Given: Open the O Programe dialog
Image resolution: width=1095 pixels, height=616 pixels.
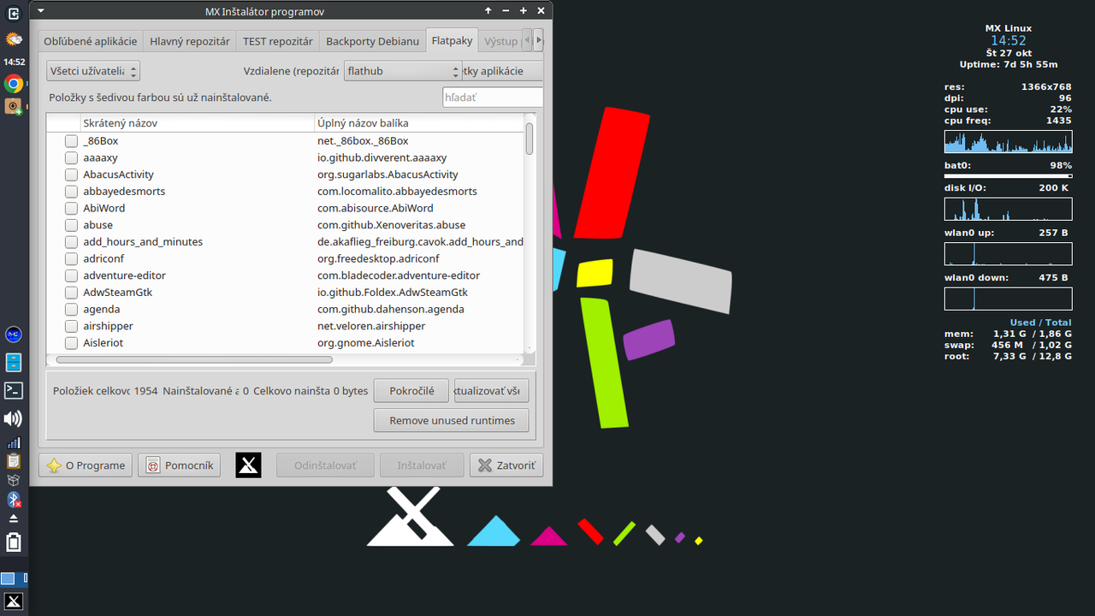Looking at the screenshot, I should [x=85, y=465].
